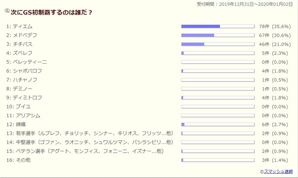Select option 4: ズベレフ
The width and height of the screenshot is (298, 178).
point(19,53)
